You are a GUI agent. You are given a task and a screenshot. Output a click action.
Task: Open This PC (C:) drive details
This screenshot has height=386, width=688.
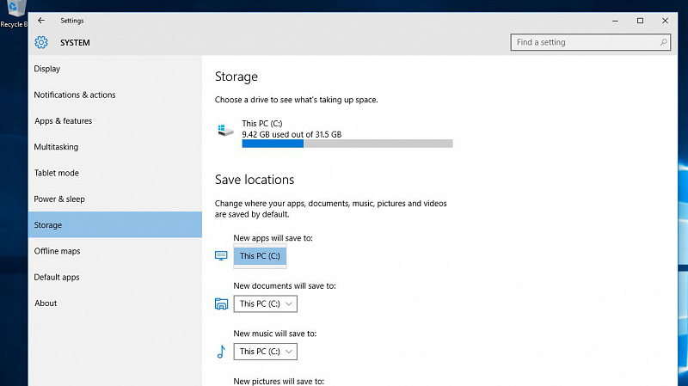click(335, 133)
